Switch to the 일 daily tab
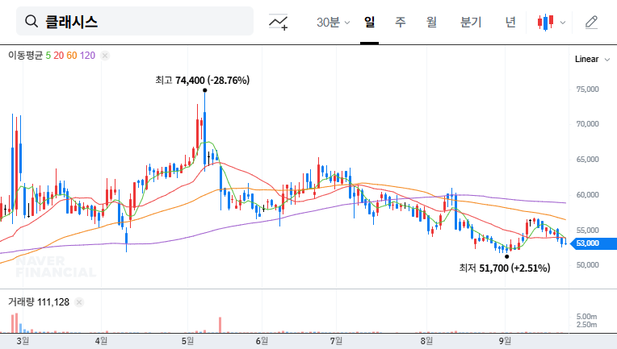Screen dimensions: 617x349 [x=369, y=22]
